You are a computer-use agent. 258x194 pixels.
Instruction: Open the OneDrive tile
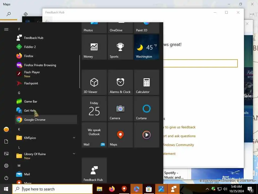point(120,28)
